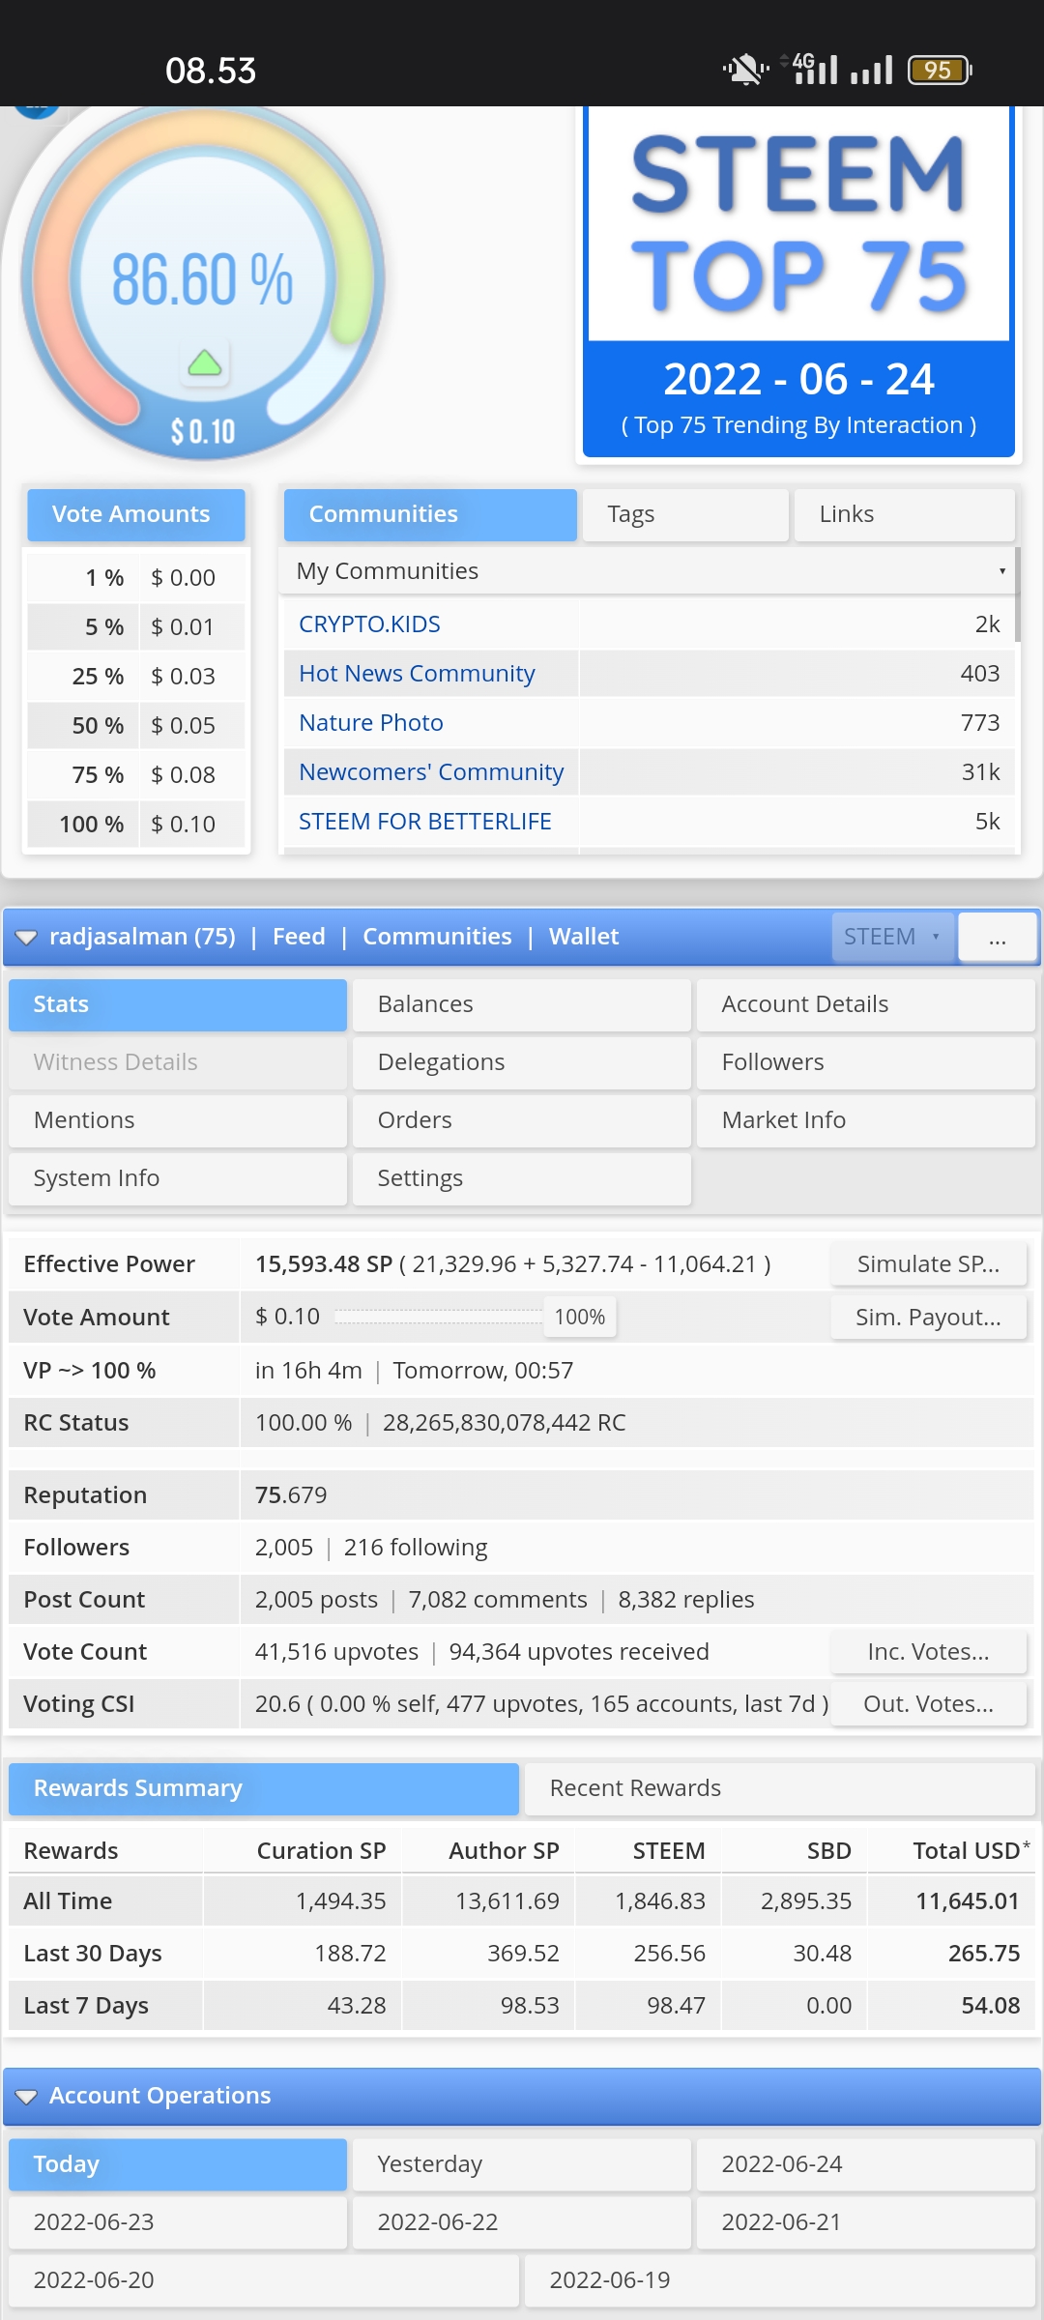Select the Account Details tab

[x=866, y=1004]
